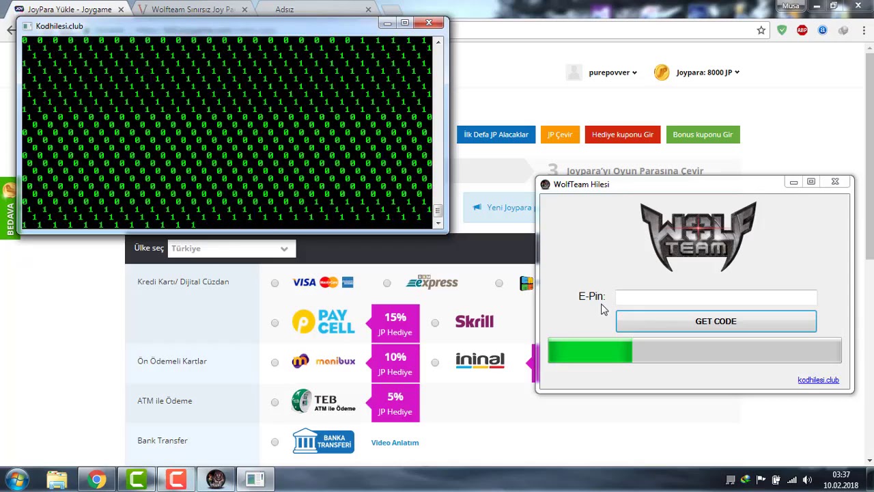Open the red Camtasia recorder taskbar icon
The image size is (874, 492).
[x=176, y=480]
